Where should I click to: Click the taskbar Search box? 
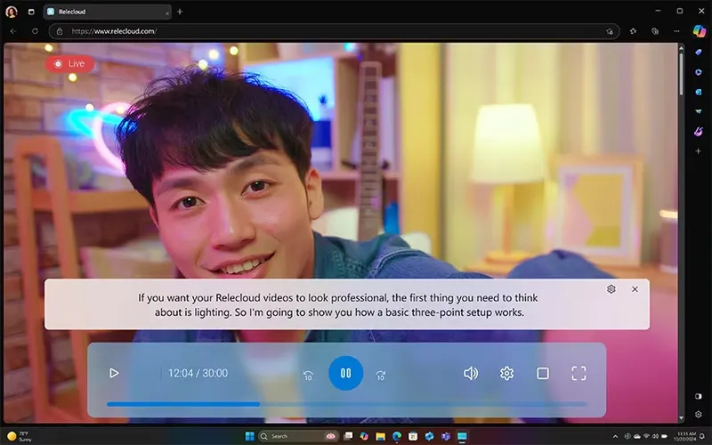(x=298, y=436)
